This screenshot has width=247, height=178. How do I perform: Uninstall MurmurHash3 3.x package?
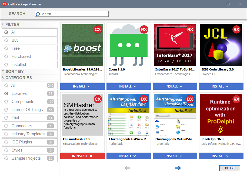pyautogui.click(x=82, y=156)
